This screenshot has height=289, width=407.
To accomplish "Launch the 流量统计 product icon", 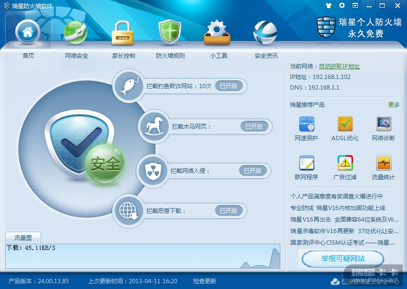I will (x=383, y=163).
